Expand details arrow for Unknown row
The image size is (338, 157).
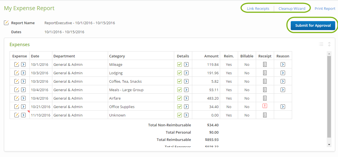coord(186,115)
